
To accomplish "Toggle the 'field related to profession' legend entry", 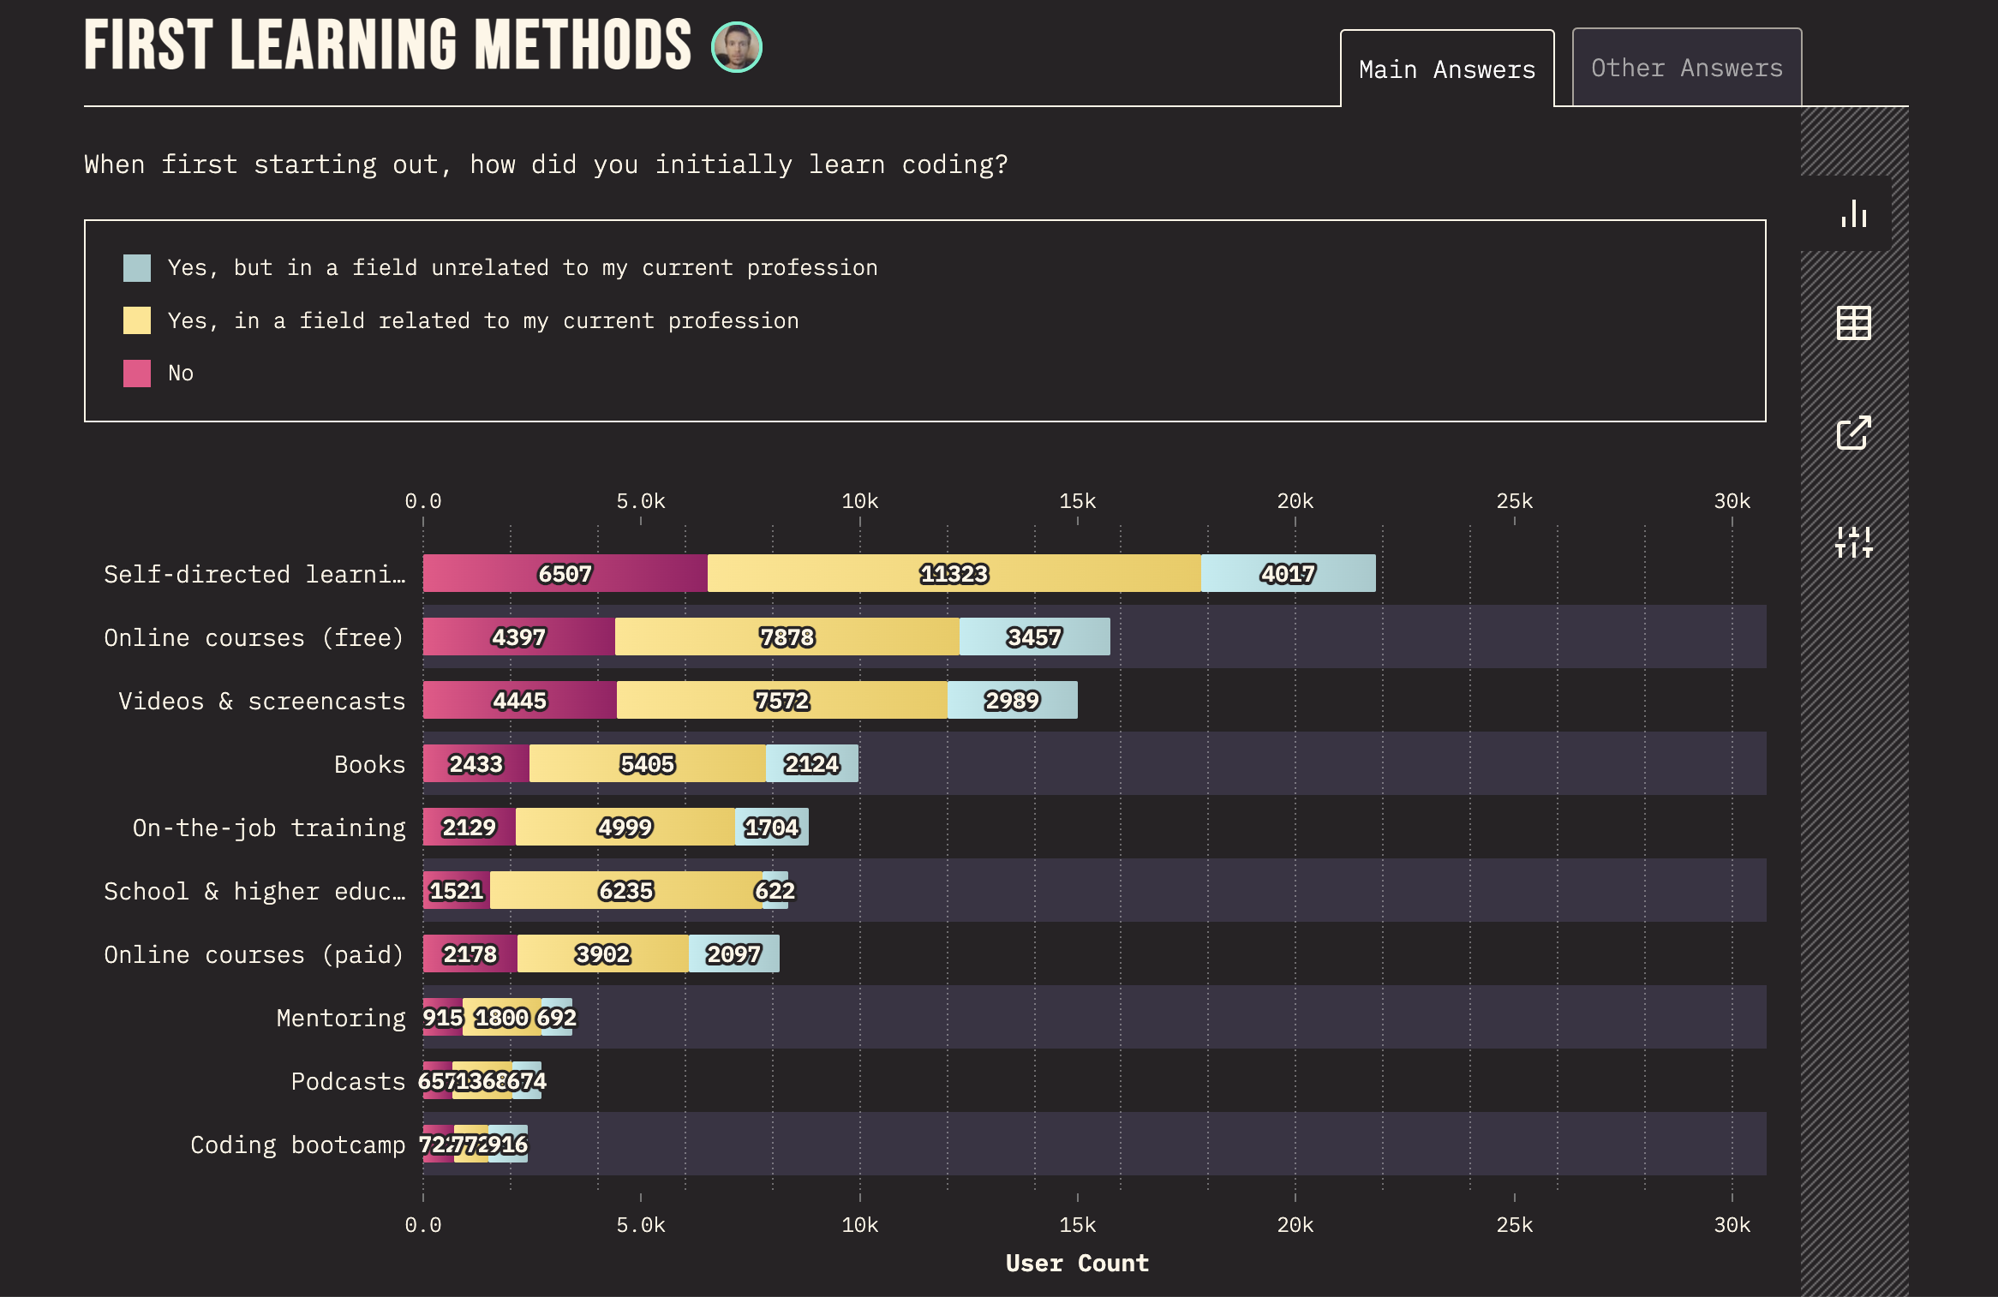I will [483, 320].
